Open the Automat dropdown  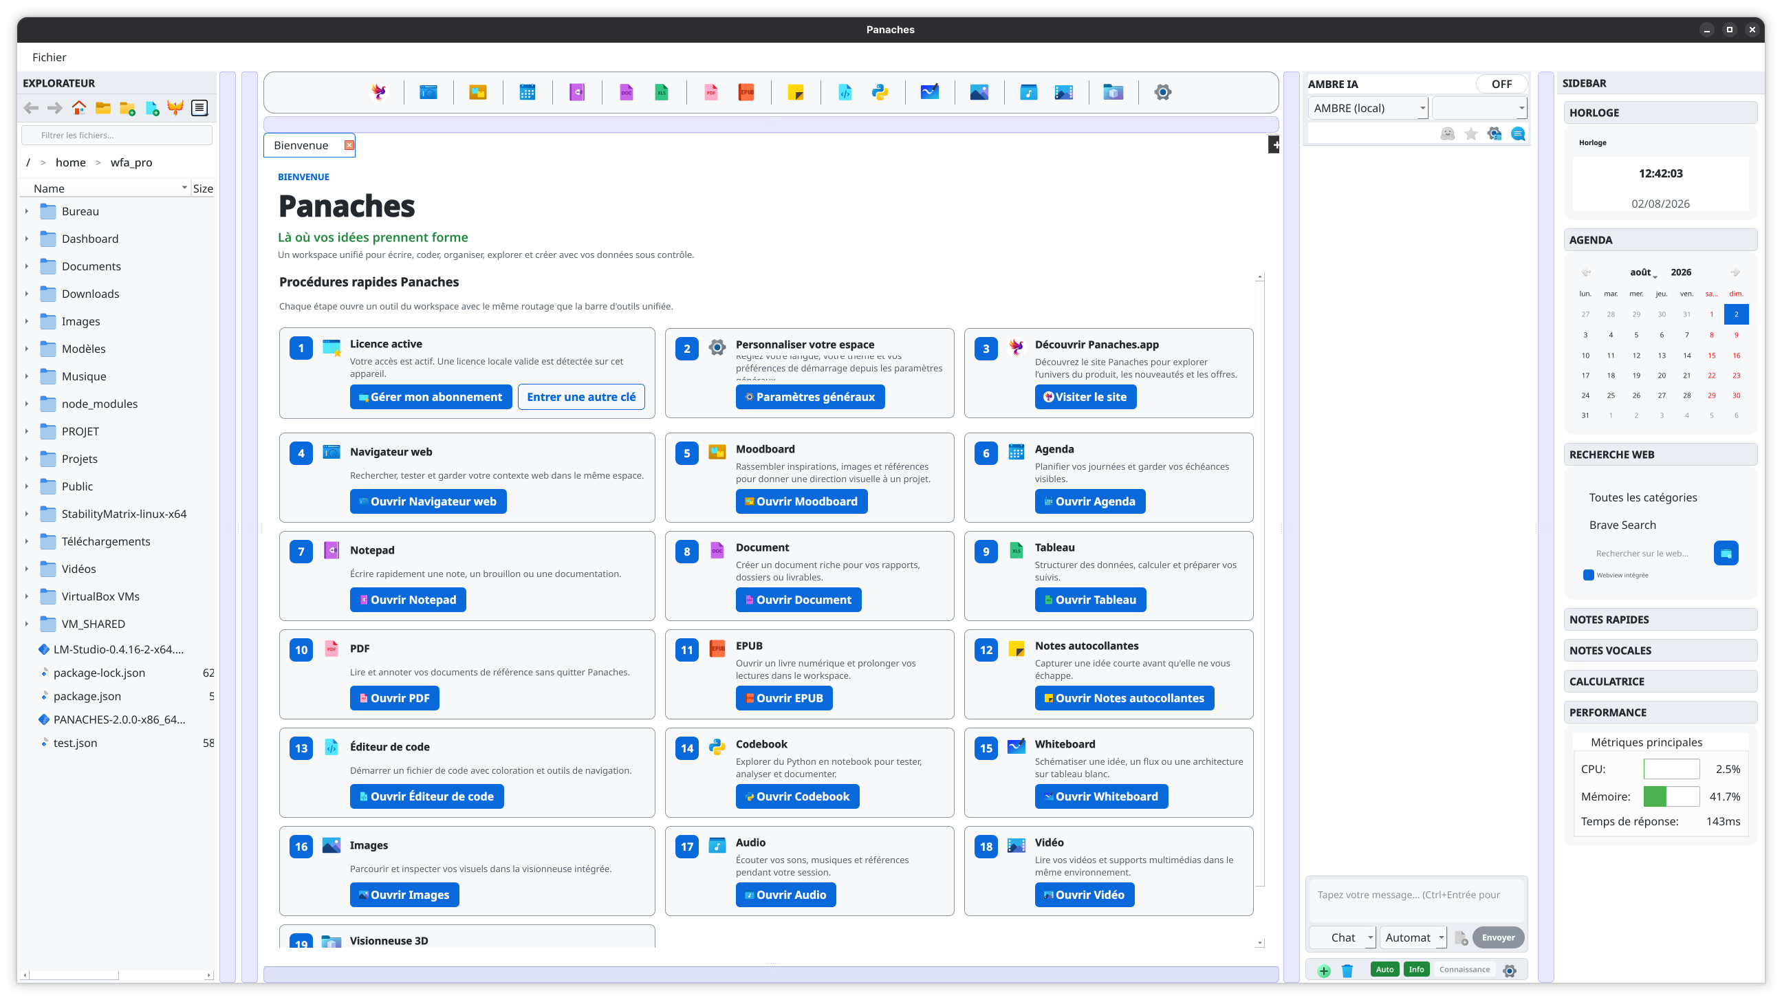[1413, 937]
